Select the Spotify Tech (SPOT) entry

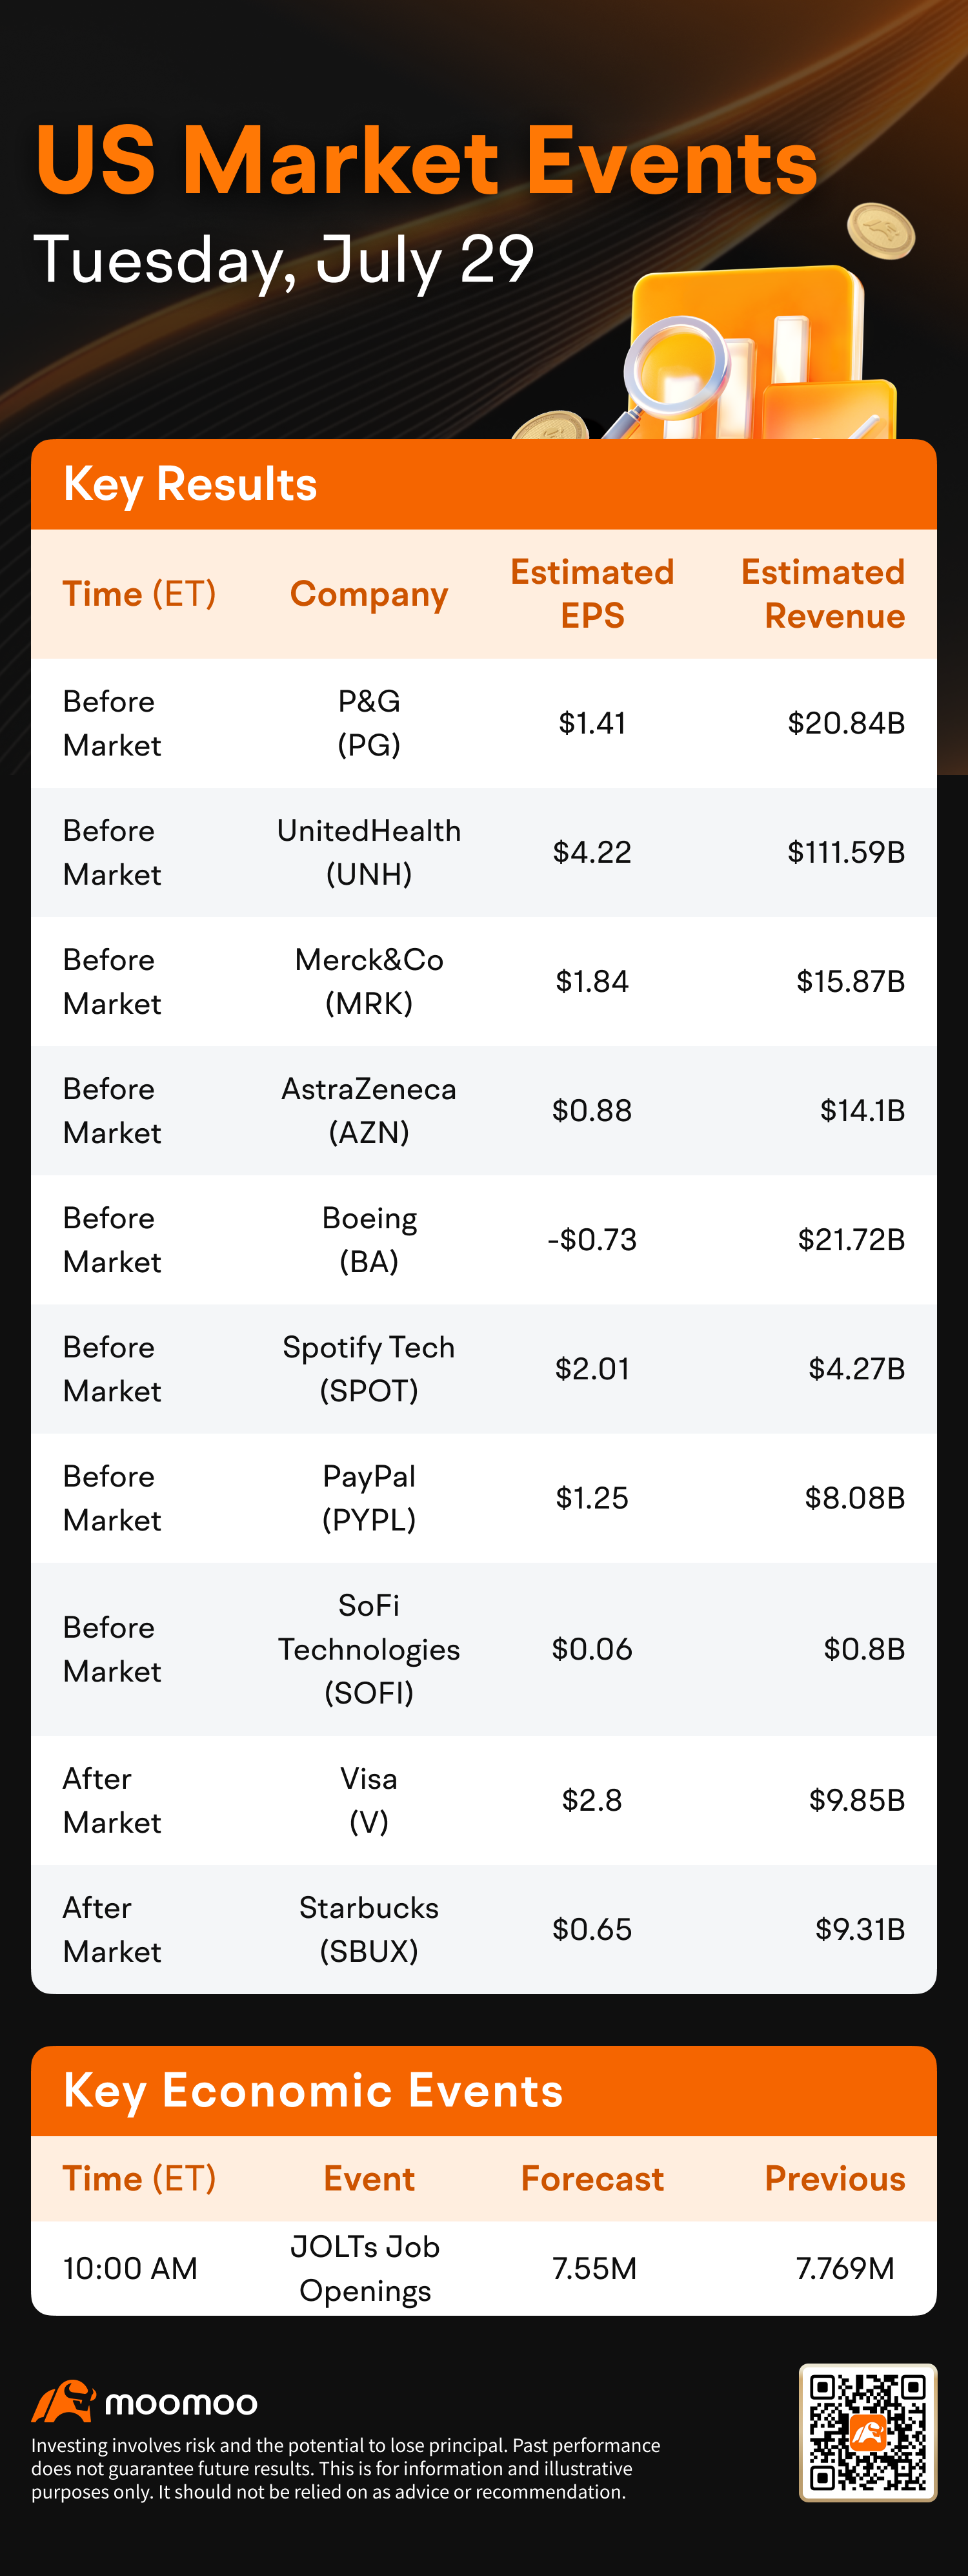tap(368, 1369)
